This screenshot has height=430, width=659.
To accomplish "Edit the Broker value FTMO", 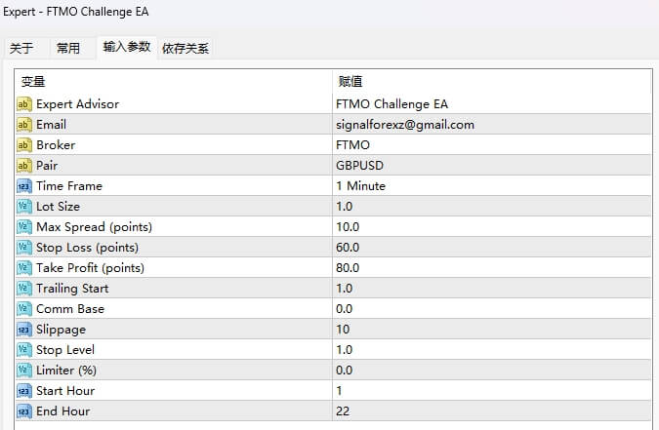I will tap(352, 145).
